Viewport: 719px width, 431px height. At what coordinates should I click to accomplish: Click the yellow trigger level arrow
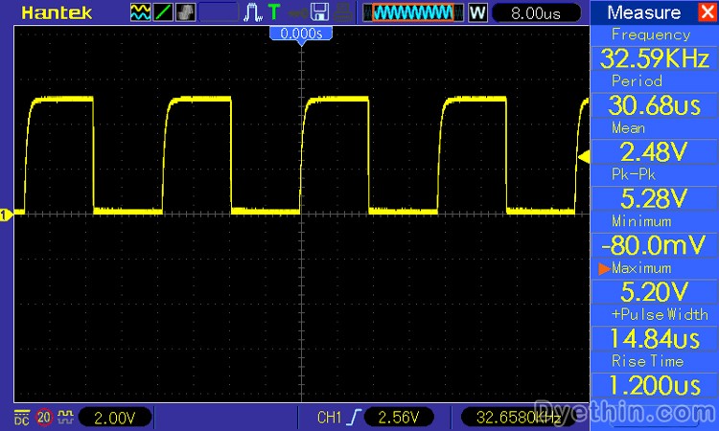pyautogui.click(x=584, y=157)
